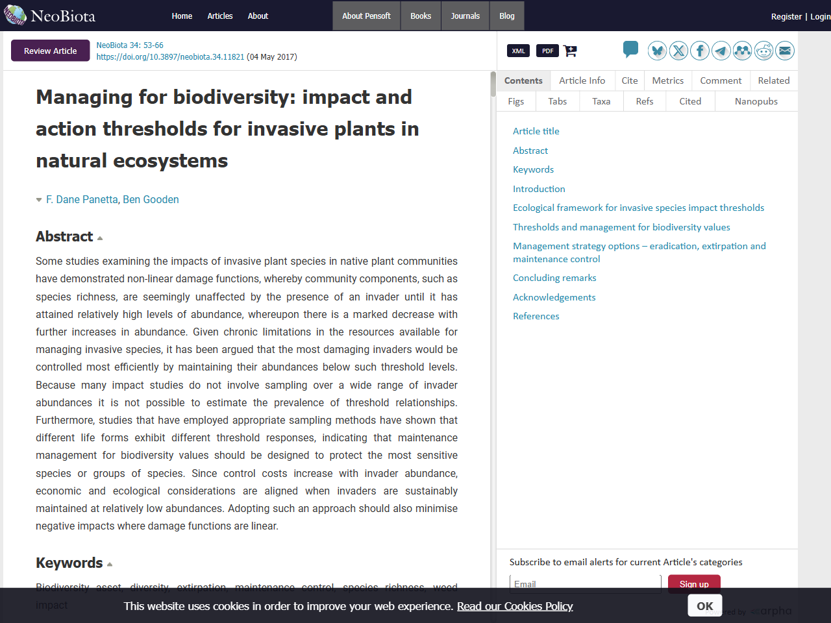Type an address in the Email field
The height and width of the screenshot is (623, 831).
584,583
